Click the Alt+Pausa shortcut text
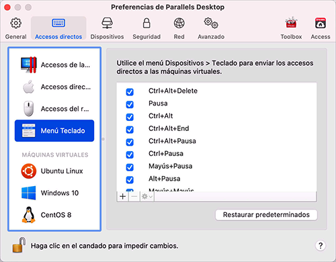 coord(165,179)
